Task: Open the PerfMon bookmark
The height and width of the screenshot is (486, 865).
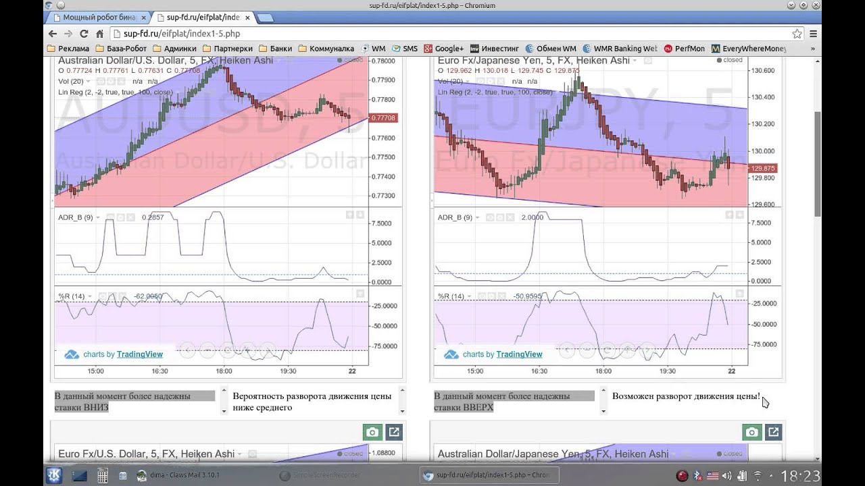Action: tap(684, 49)
